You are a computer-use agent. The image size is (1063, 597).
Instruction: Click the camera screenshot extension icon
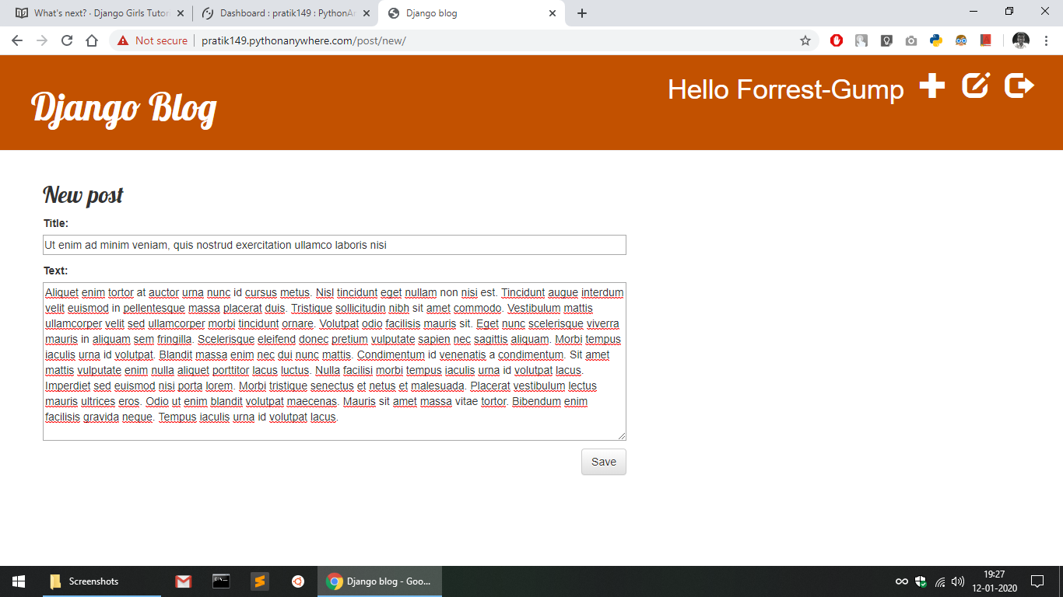911,40
